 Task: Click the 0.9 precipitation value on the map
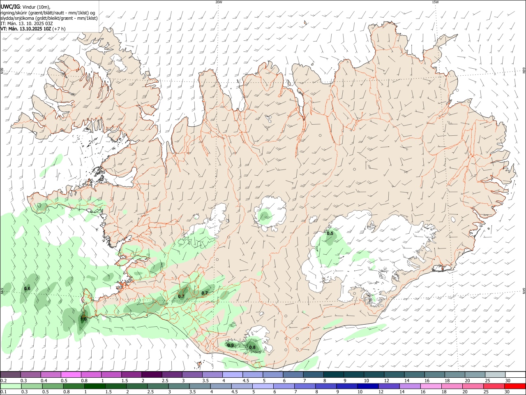(231, 346)
